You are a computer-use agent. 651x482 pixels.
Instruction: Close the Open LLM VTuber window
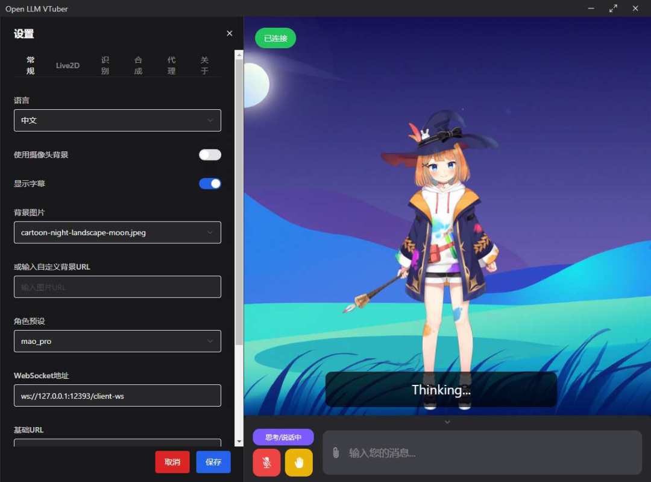coord(635,8)
